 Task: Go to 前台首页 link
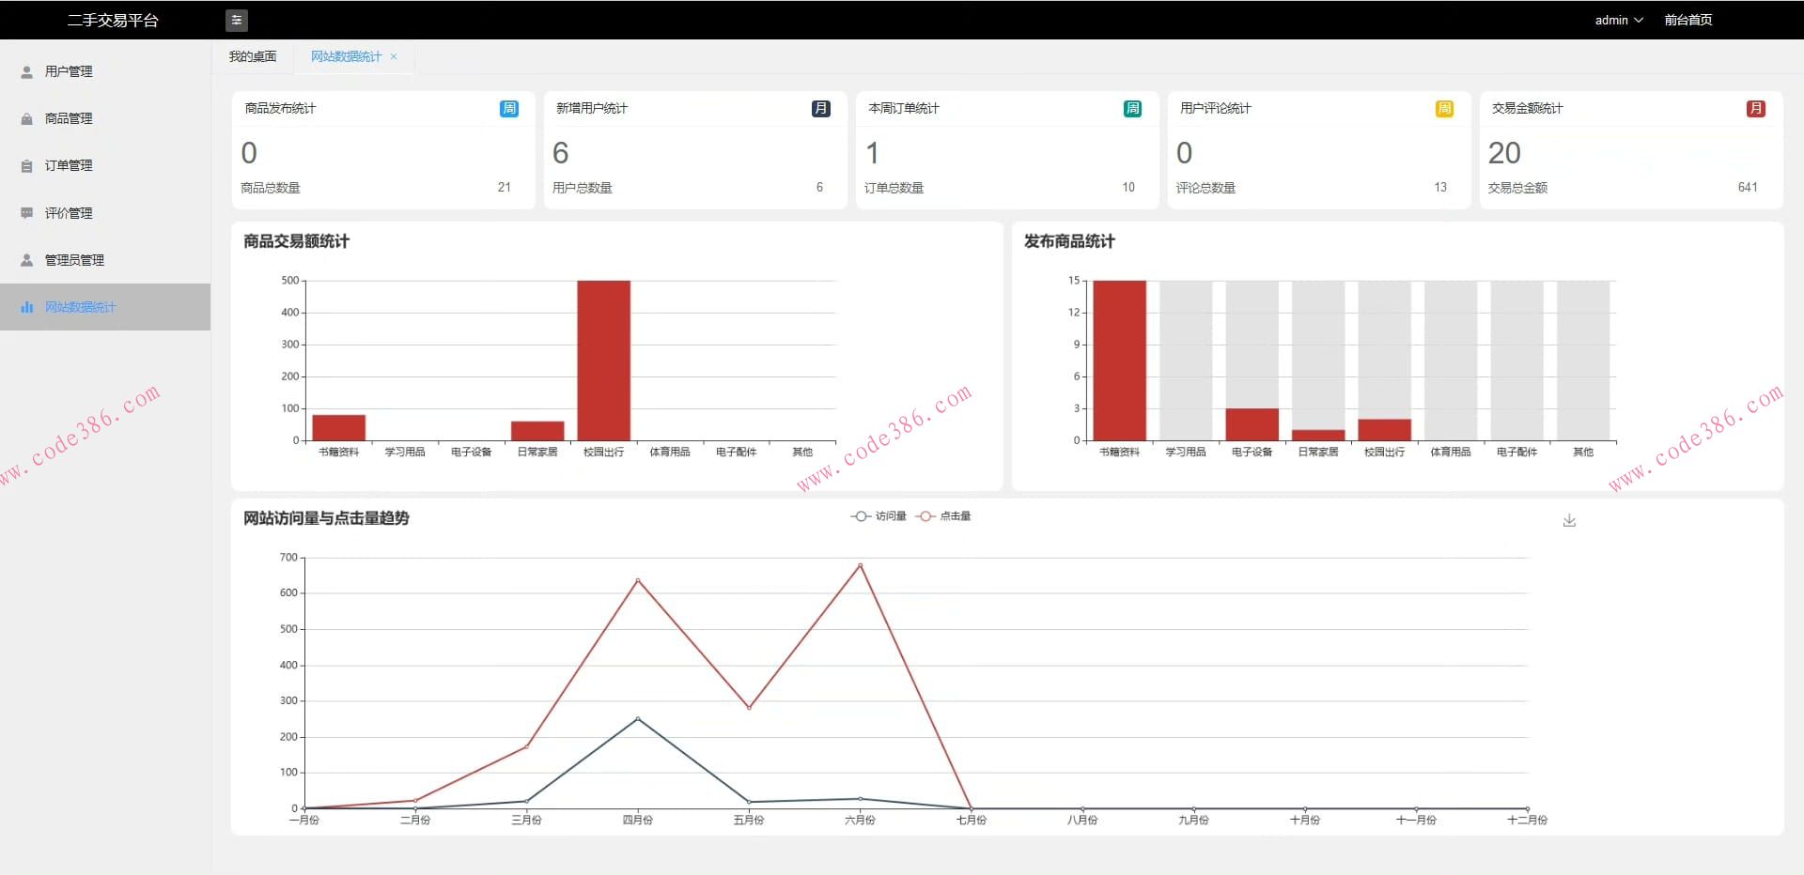pos(1687,20)
